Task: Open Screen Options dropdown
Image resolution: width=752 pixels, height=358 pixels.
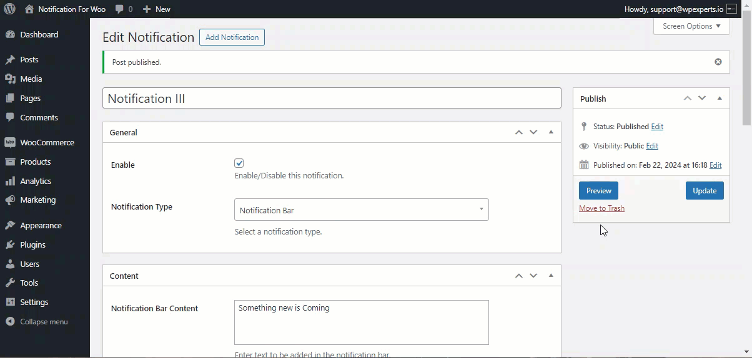Action: (691, 26)
